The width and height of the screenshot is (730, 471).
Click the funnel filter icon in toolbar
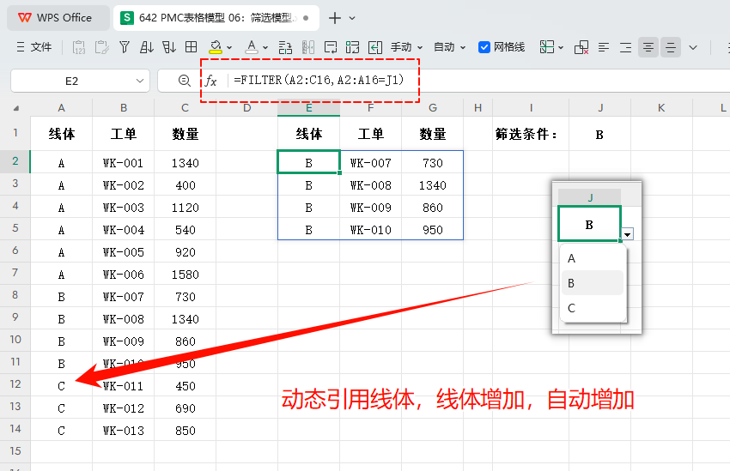pyautogui.click(x=125, y=47)
